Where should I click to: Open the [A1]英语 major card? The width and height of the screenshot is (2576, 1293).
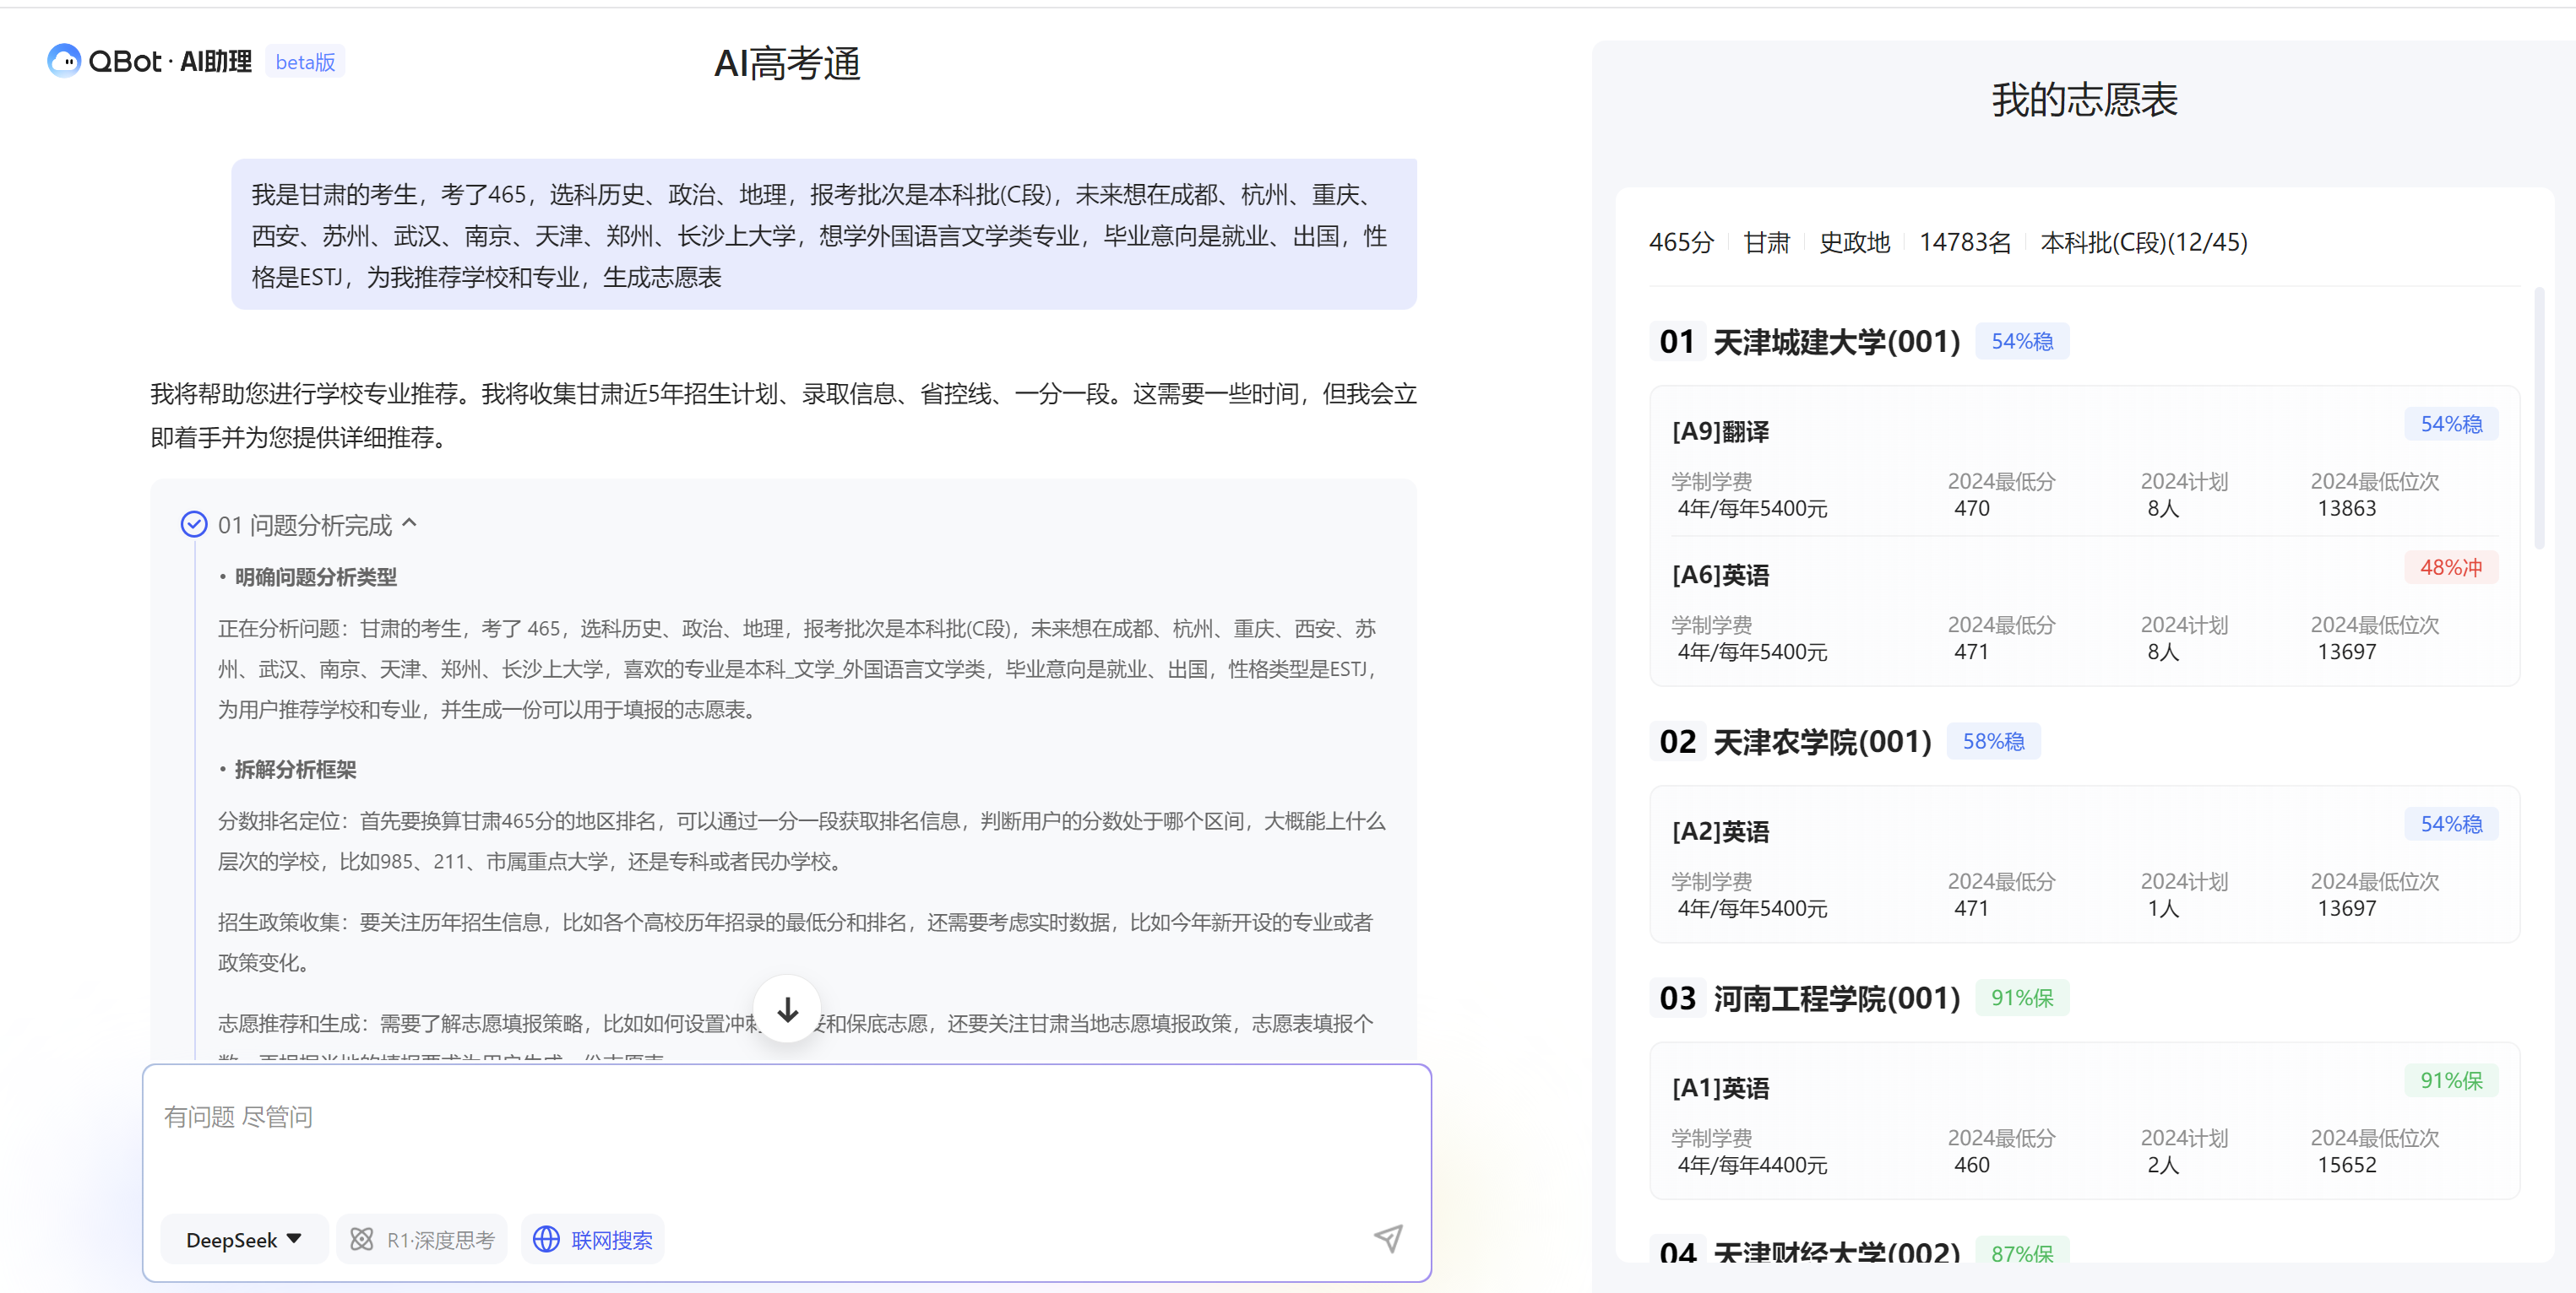2084,1121
